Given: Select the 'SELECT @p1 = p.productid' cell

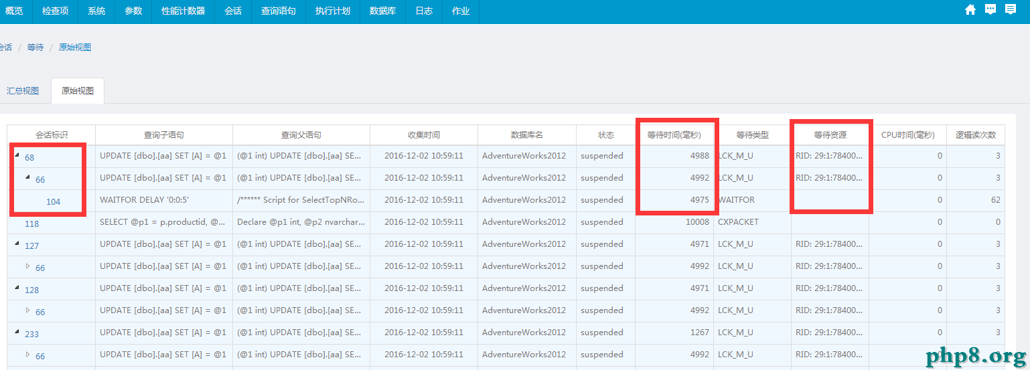Looking at the screenshot, I should click(164, 222).
